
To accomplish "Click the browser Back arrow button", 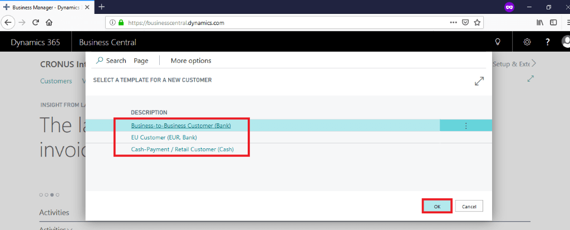I will 8,22.
